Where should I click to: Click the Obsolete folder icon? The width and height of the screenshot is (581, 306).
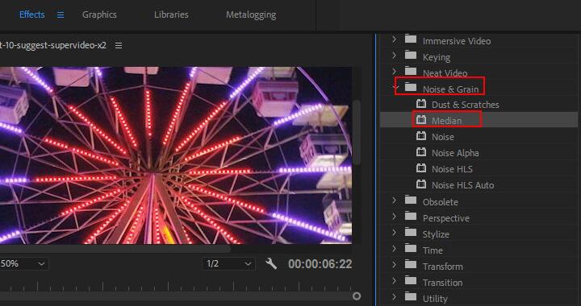[x=411, y=201]
